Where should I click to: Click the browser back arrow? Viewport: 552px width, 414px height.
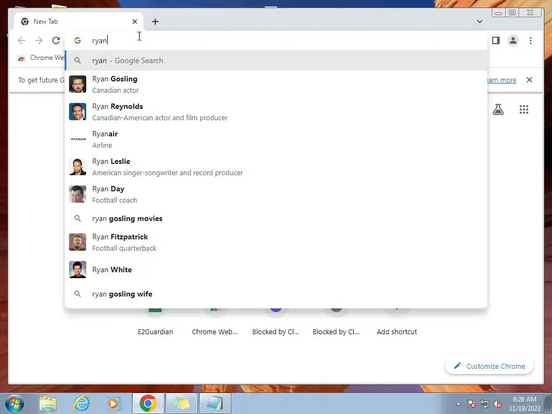click(22, 40)
